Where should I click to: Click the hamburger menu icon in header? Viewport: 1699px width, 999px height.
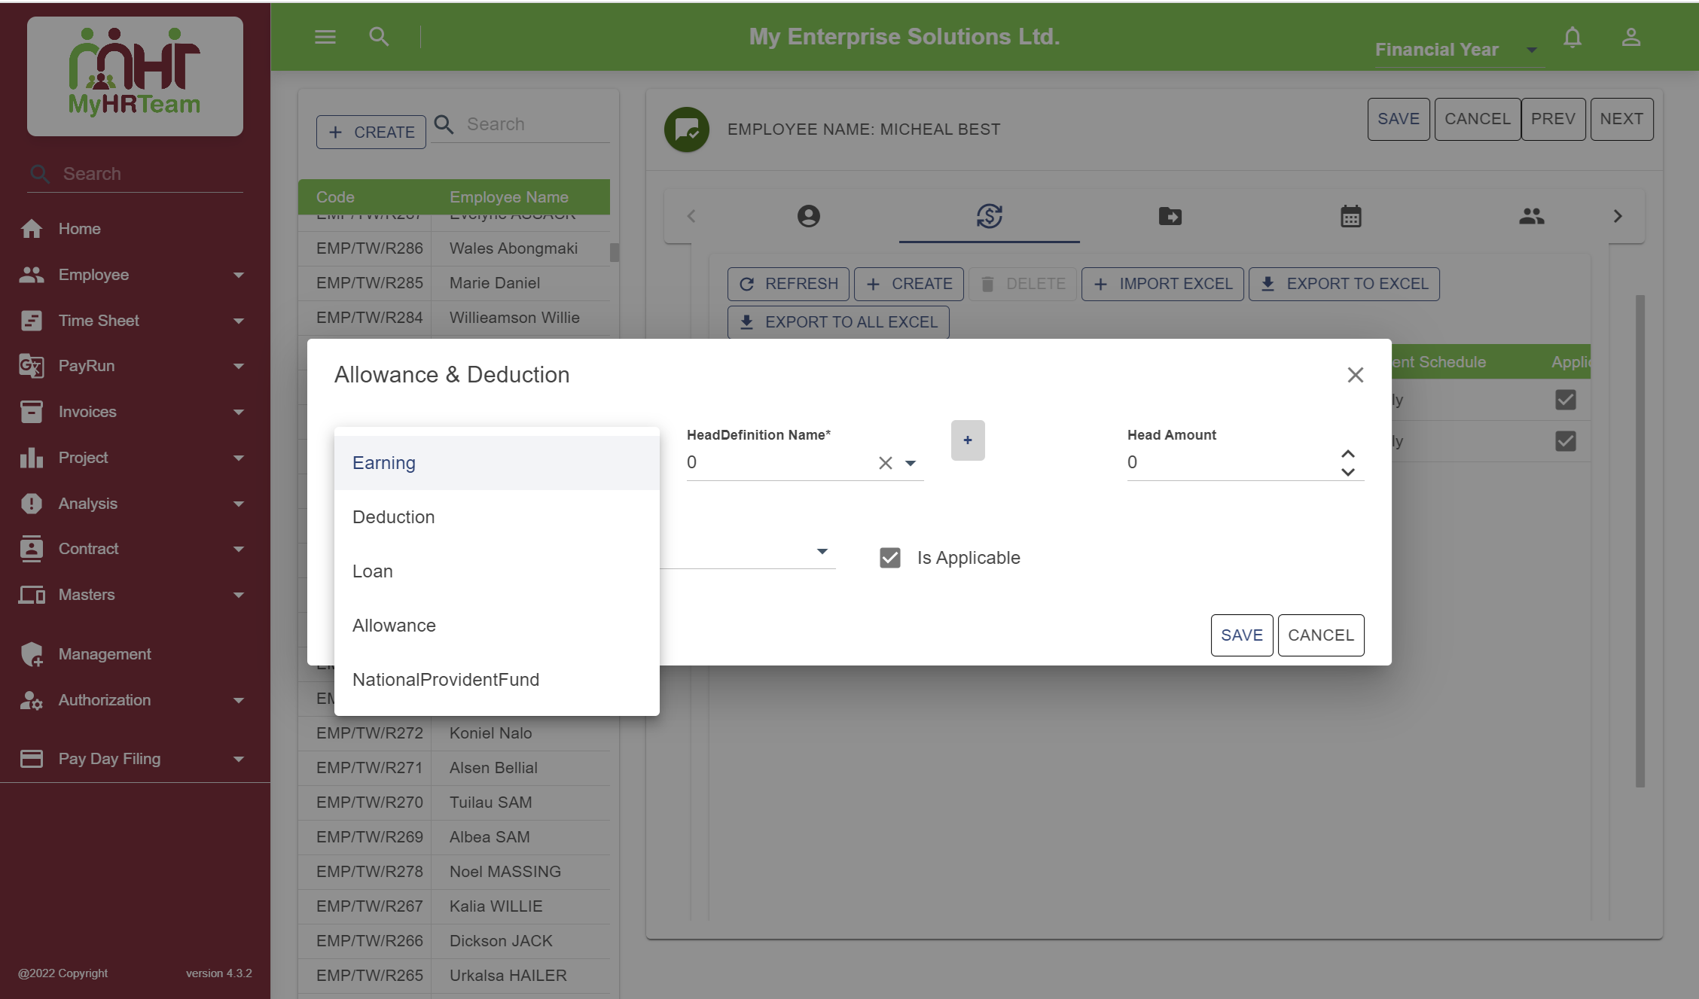tap(325, 37)
